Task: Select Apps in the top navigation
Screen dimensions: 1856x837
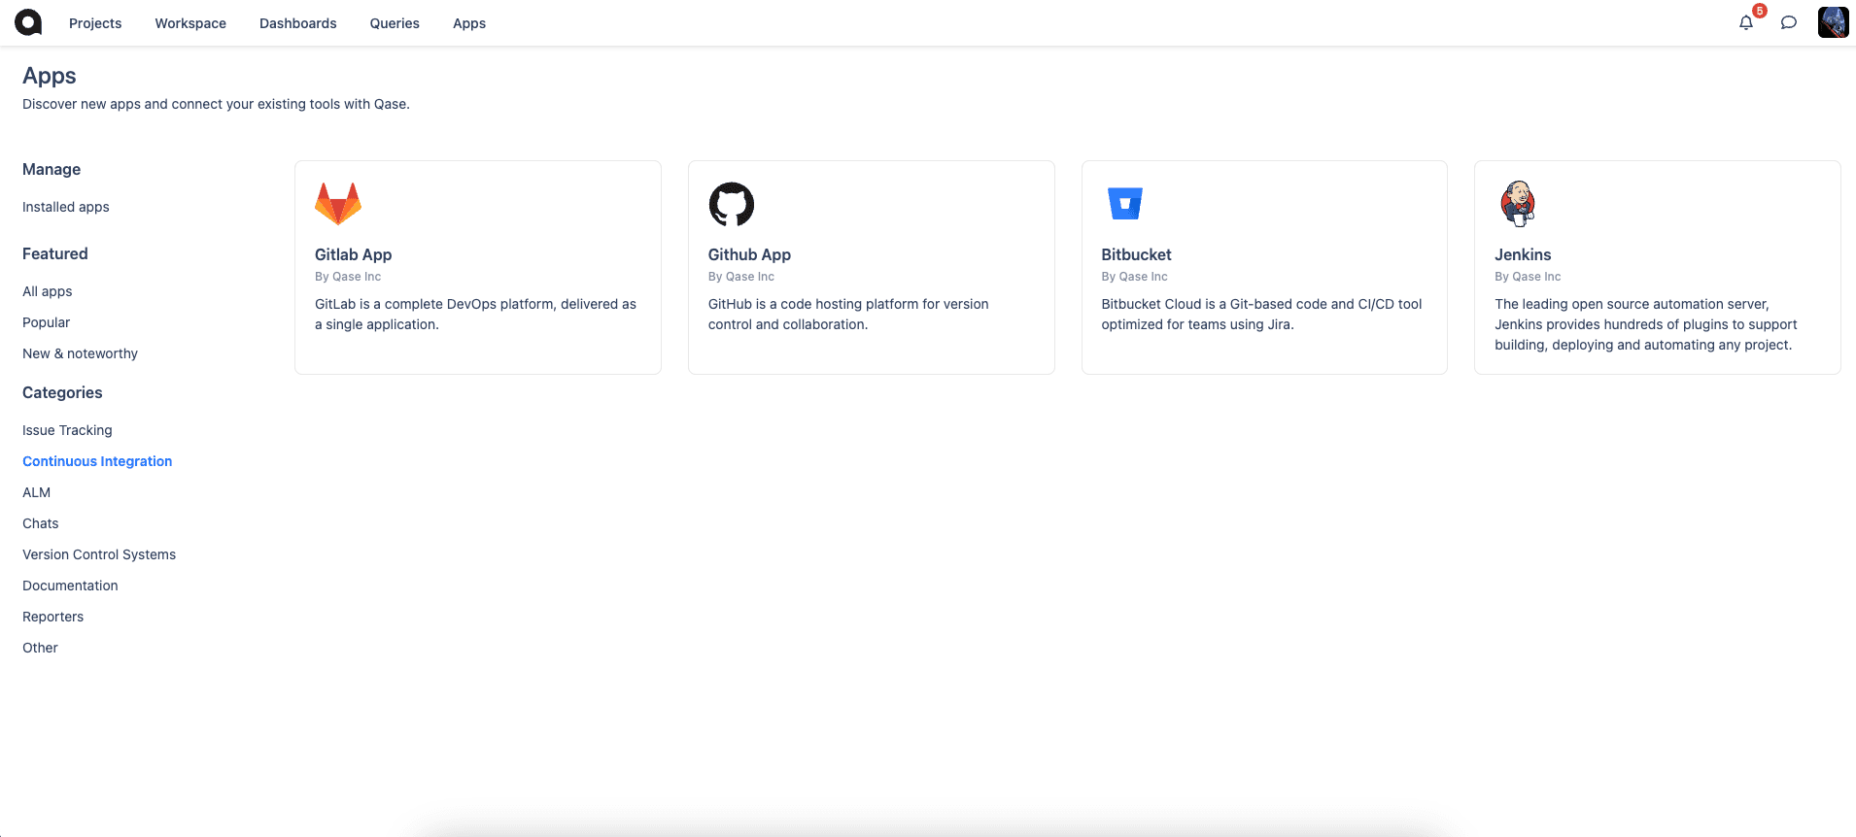Action: click(469, 23)
